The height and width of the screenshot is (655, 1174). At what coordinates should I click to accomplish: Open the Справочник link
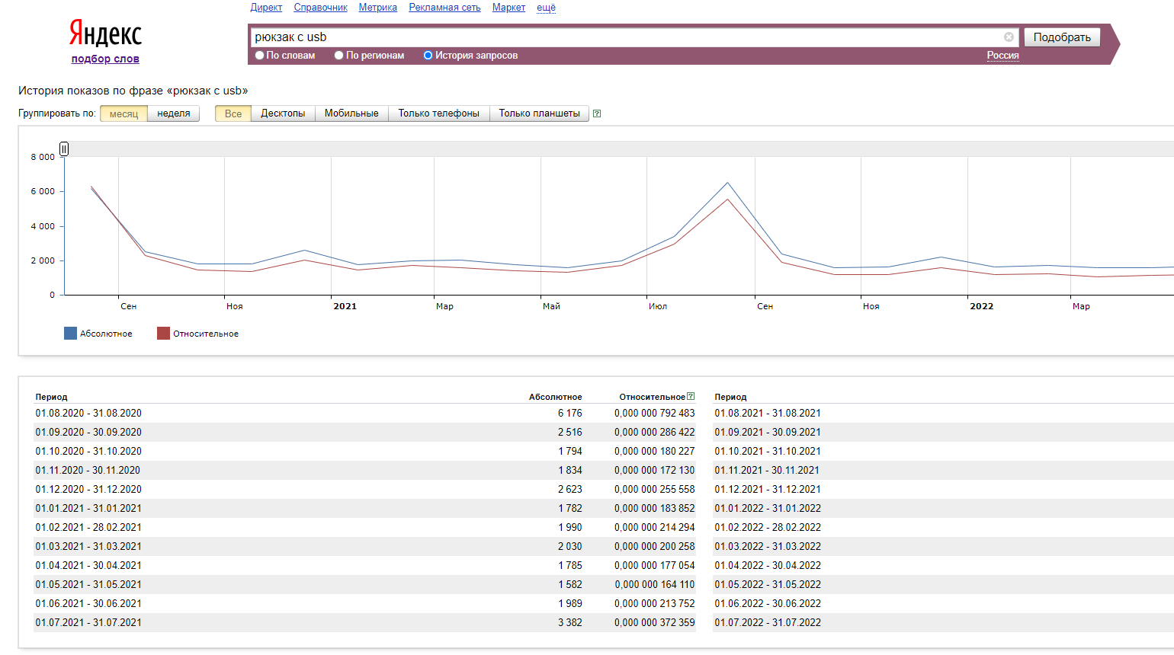click(320, 8)
